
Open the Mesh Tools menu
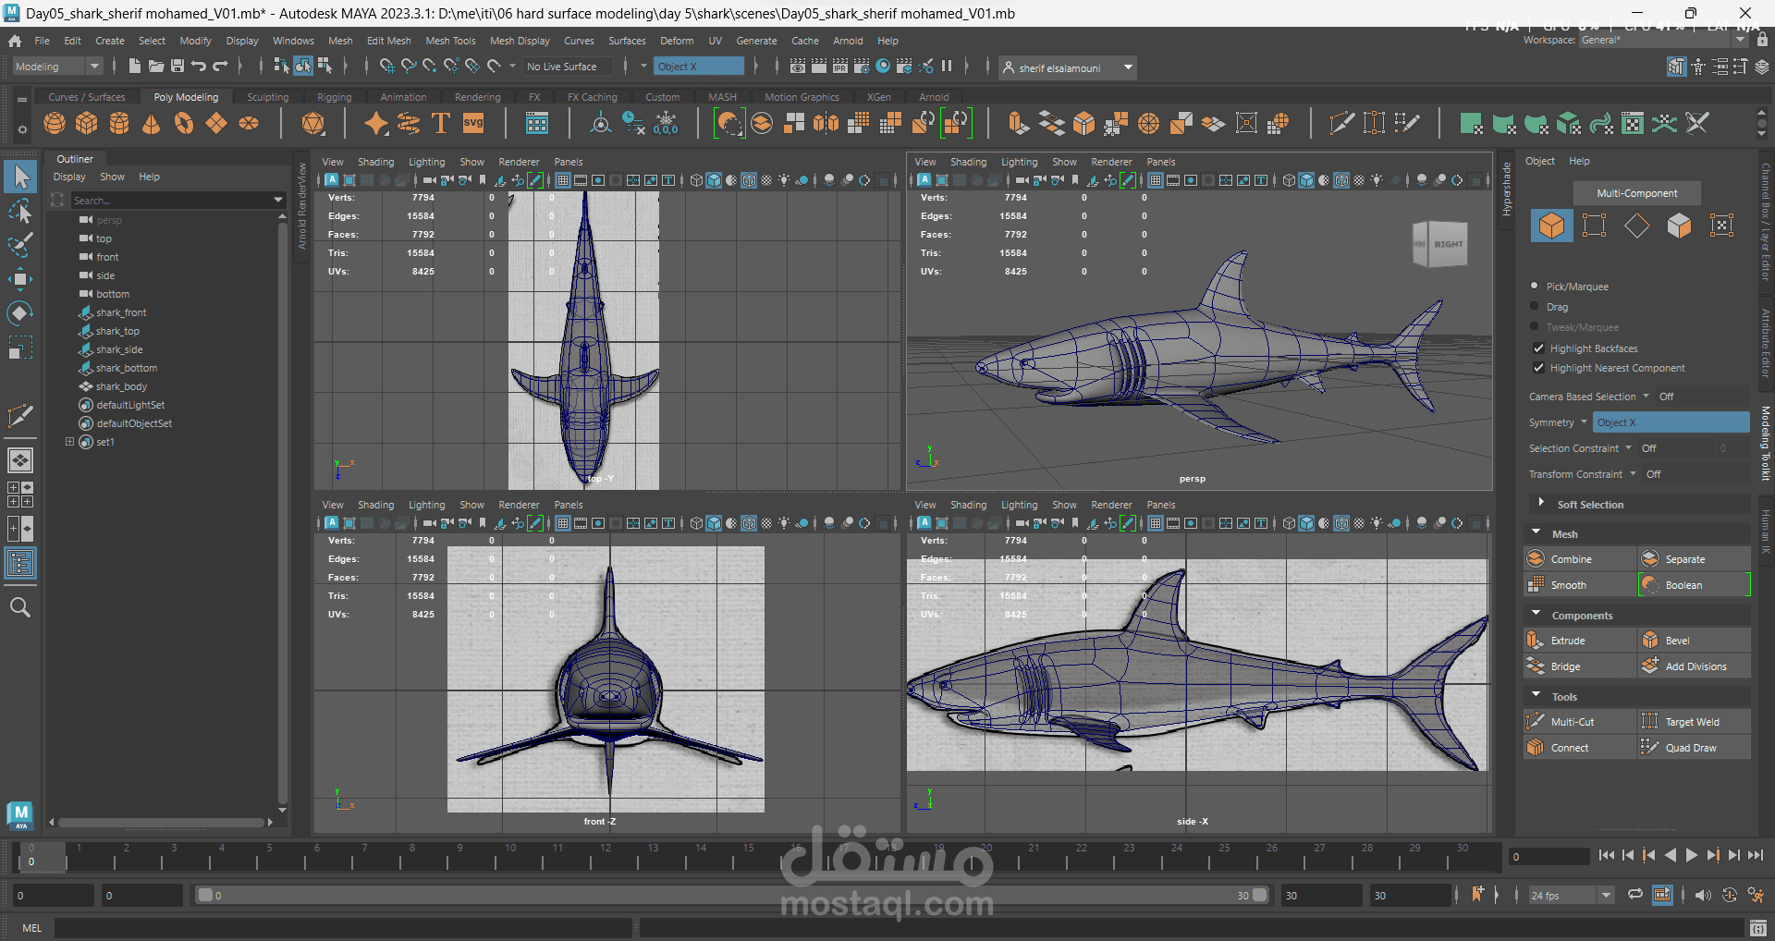coord(450,41)
